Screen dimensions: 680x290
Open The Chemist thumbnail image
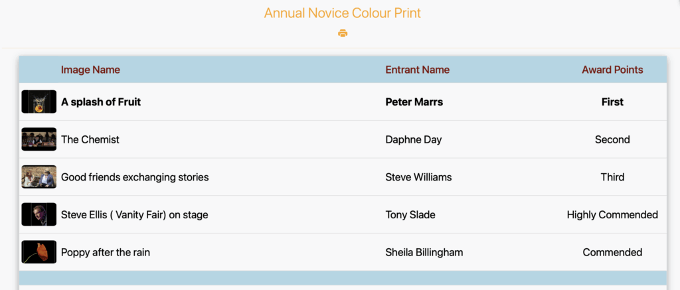click(x=39, y=139)
